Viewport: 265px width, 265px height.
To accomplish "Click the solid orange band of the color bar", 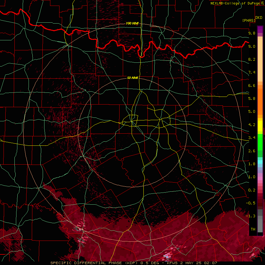I will 260,102.
